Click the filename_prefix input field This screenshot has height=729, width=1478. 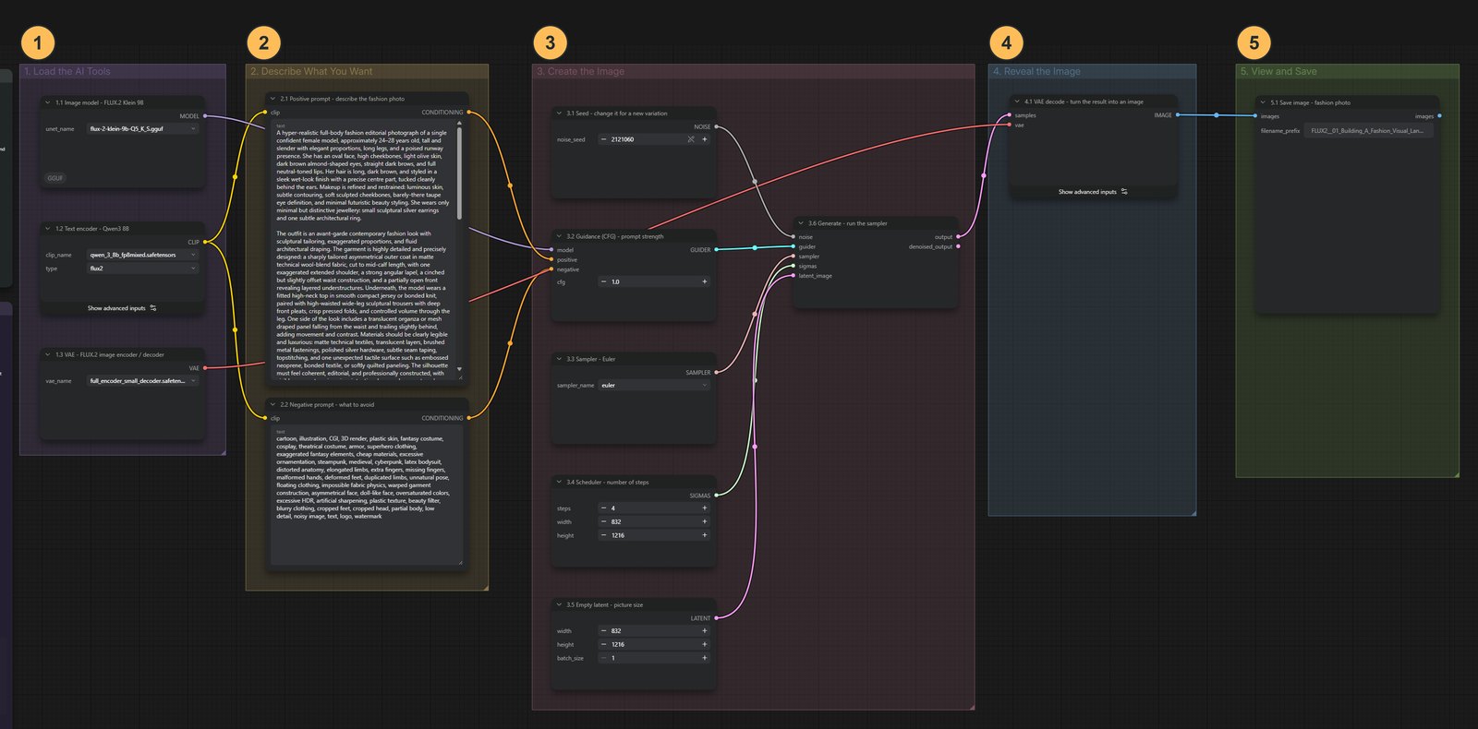pyautogui.click(x=1370, y=131)
